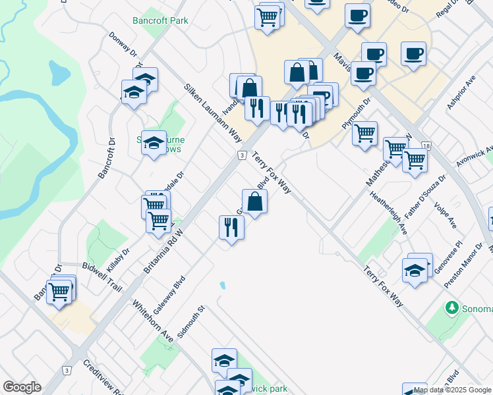Image resolution: width=493 pixels, height=395 pixels.
Task: Click the Bancroft Park label
Action: point(160,20)
